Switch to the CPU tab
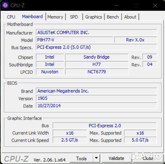This screenshot has height=164, width=165. click(11, 17)
